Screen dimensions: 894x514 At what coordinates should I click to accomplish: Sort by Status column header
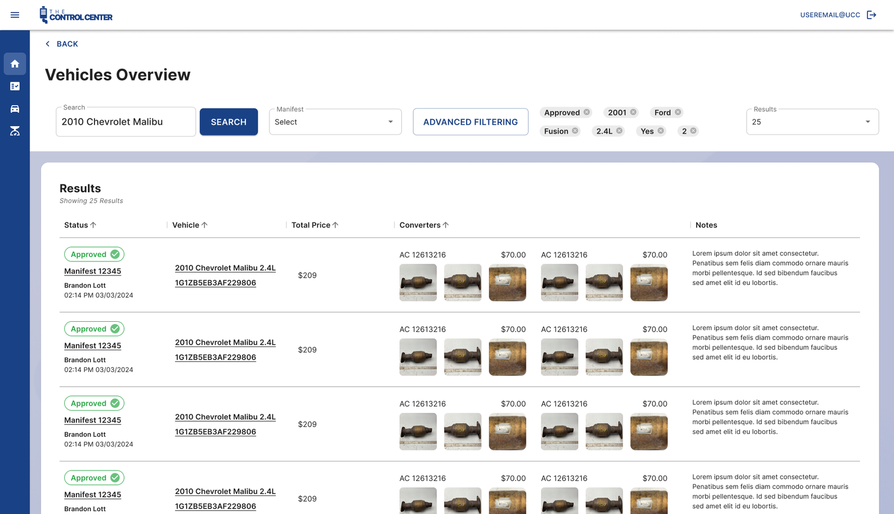(x=80, y=225)
